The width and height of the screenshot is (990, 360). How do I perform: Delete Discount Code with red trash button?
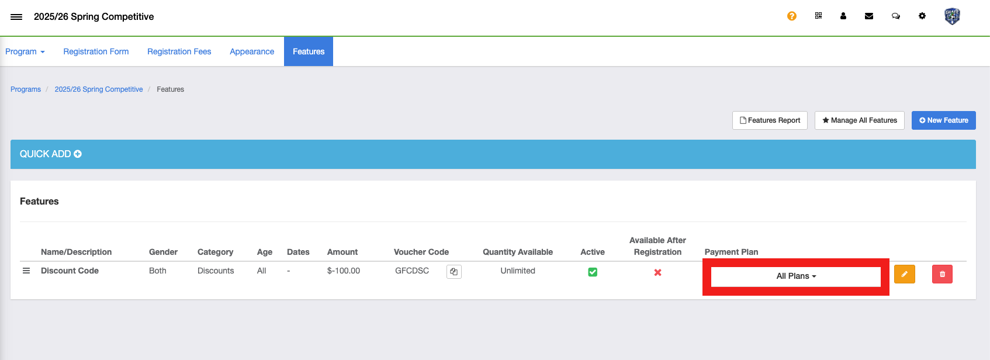pos(942,274)
